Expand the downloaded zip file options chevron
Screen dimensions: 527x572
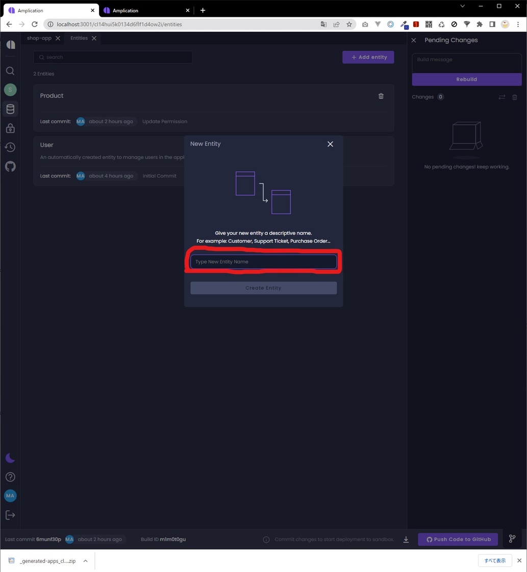[x=85, y=561]
